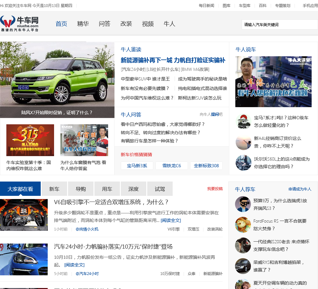Click the 牛车网 niuche.com logo
This screenshot has height=289, width=318.
point(19,24)
